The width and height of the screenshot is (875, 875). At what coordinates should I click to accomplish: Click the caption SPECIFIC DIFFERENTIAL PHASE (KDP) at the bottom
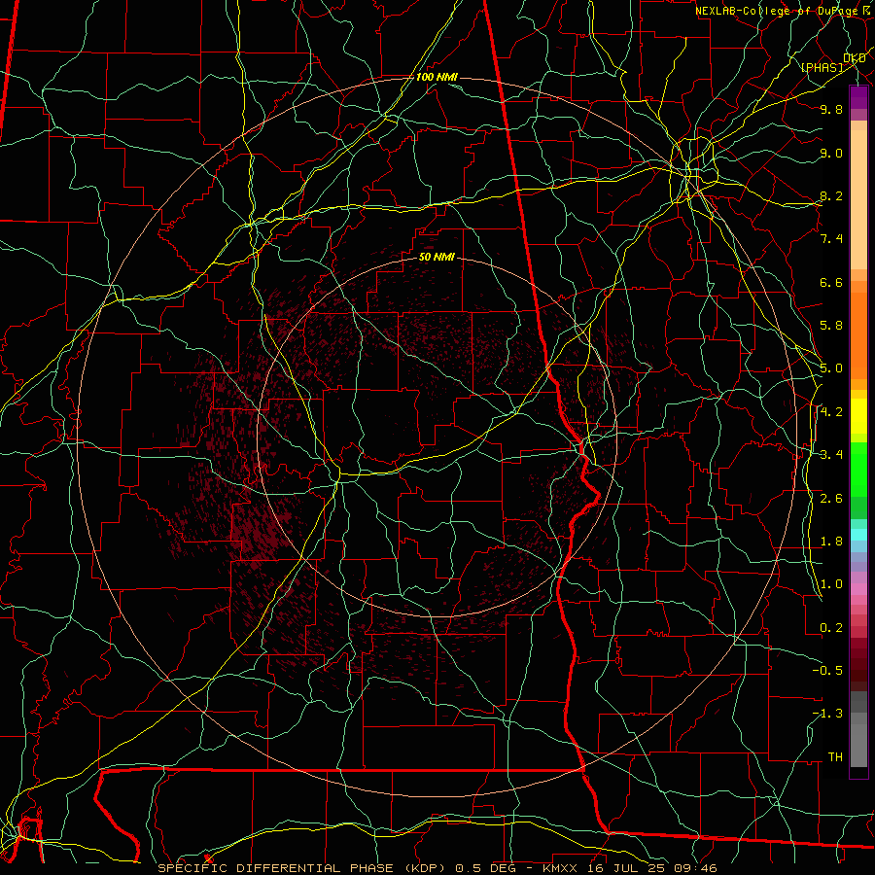point(304,868)
